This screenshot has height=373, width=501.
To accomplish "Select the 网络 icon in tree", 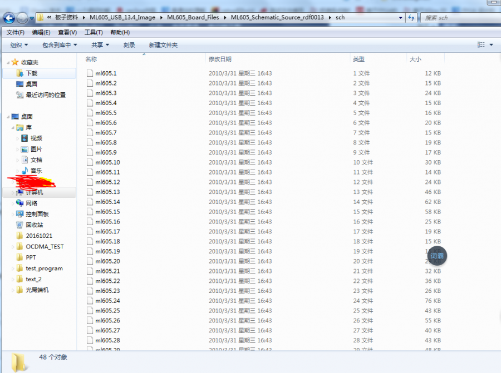I will coord(20,203).
